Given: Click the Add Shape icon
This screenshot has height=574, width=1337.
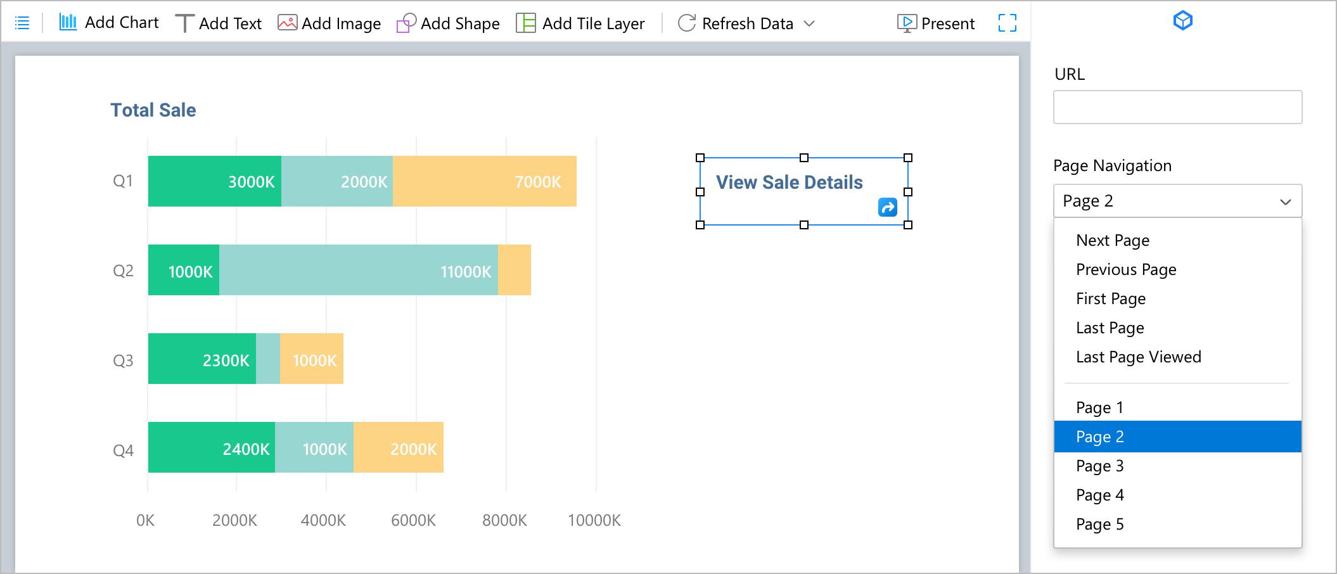Looking at the screenshot, I should [406, 23].
